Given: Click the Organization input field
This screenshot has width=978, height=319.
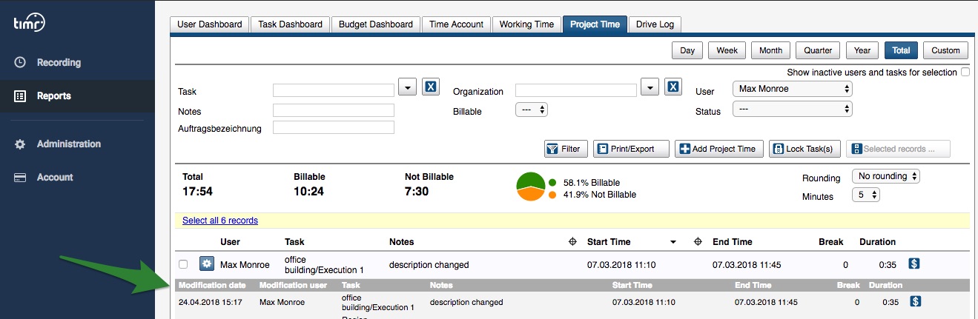Looking at the screenshot, I should (x=576, y=90).
